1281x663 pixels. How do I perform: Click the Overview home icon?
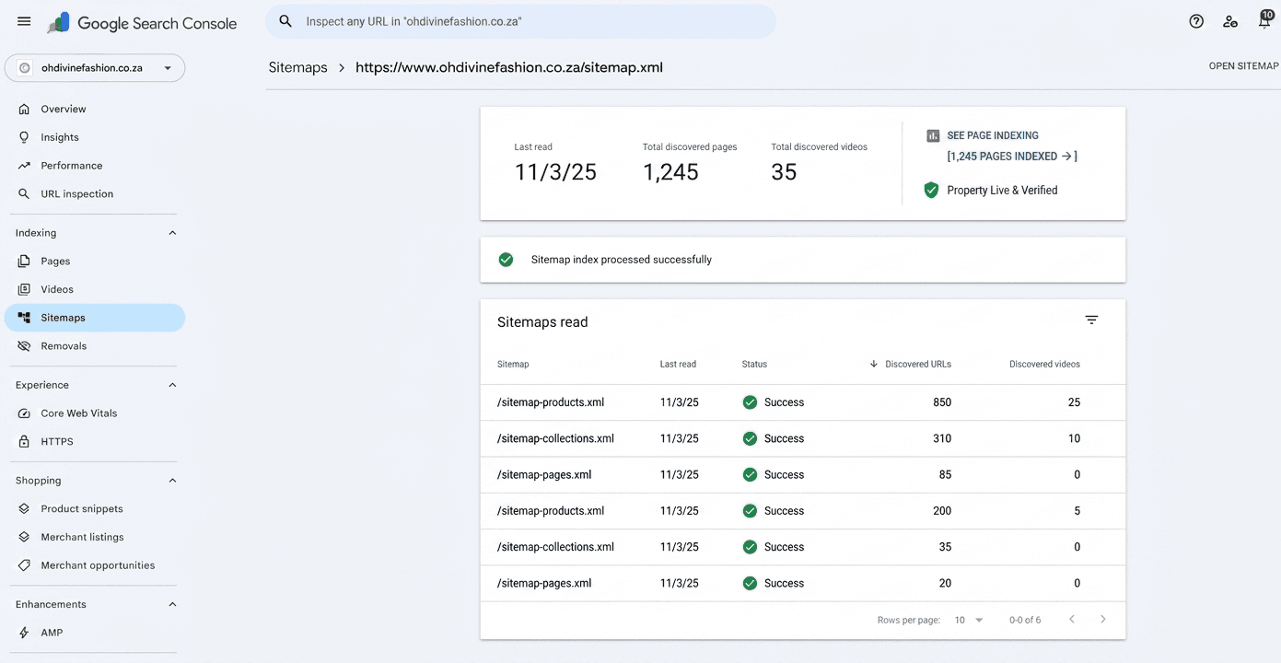click(x=24, y=109)
